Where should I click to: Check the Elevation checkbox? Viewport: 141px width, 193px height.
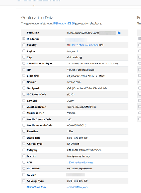[24, 131]
